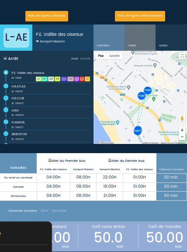Open the TARIFS tab

coord(140,38)
